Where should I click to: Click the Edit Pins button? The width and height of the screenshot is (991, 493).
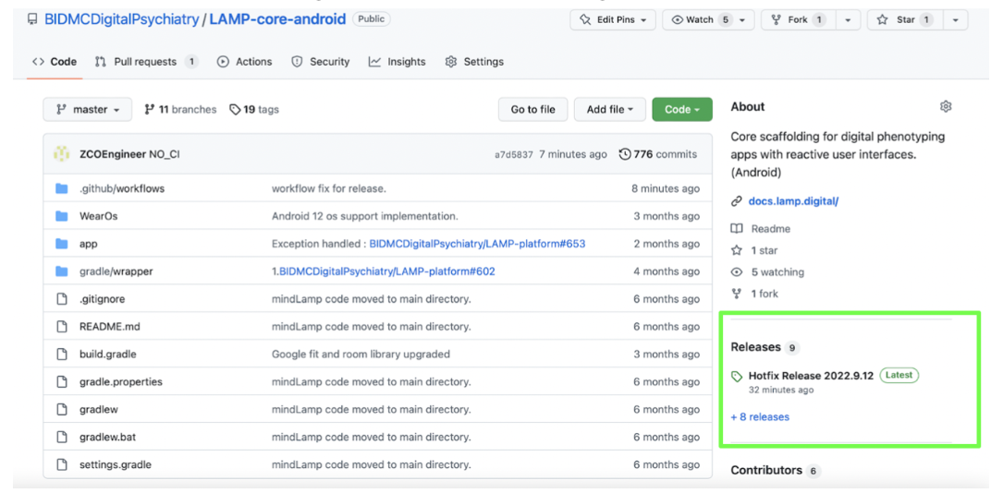(612, 20)
